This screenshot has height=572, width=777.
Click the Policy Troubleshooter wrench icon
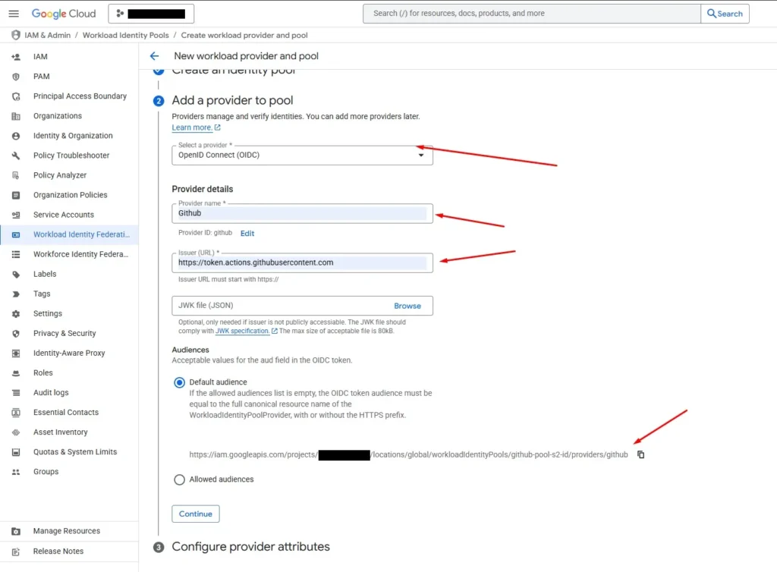pos(16,156)
